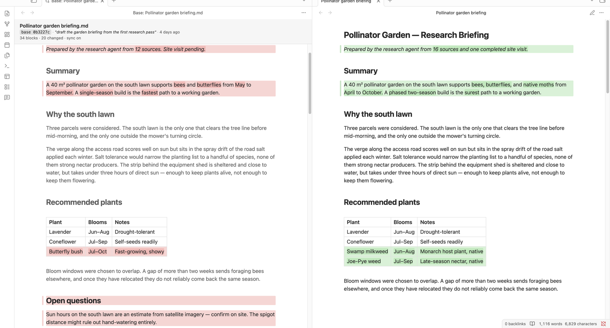Click 'Monarch host plant, native' cell
This screenshot has height=328, width=610.
451,251
